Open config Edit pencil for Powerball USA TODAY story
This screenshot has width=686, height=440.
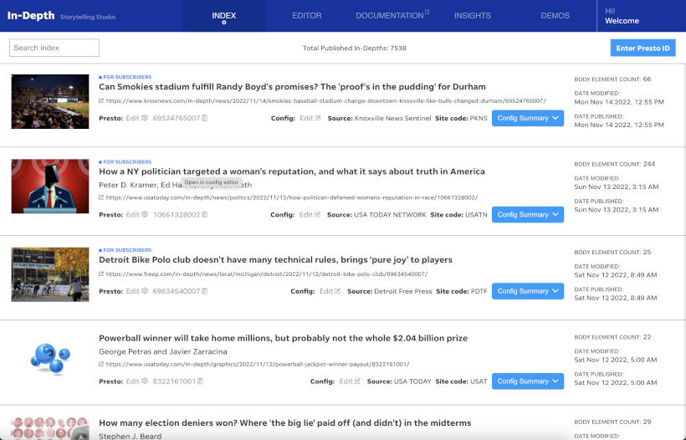pos(350,381)
